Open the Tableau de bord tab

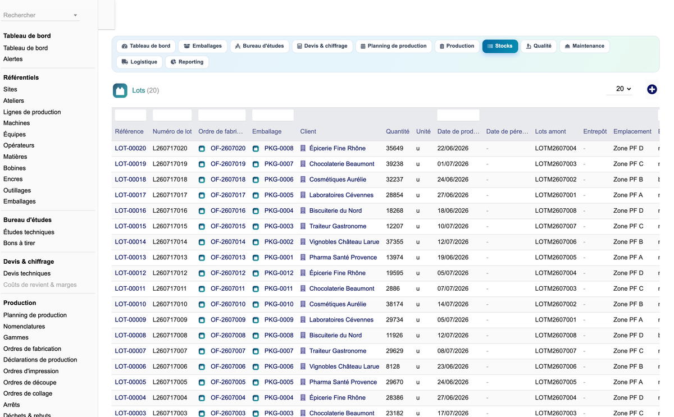(146, 46)
